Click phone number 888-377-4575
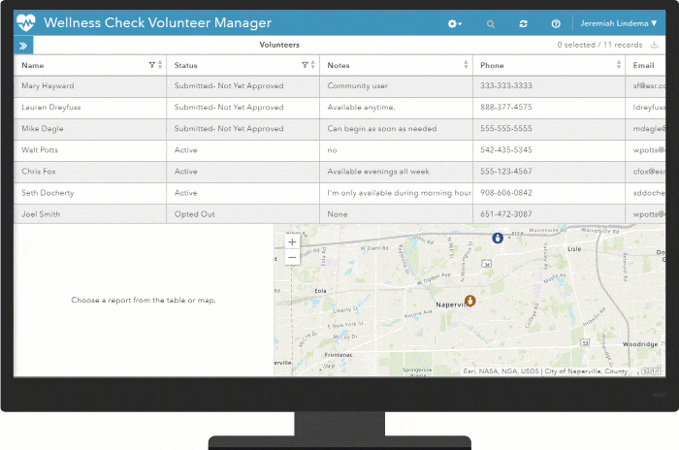 tap(505, 107)
